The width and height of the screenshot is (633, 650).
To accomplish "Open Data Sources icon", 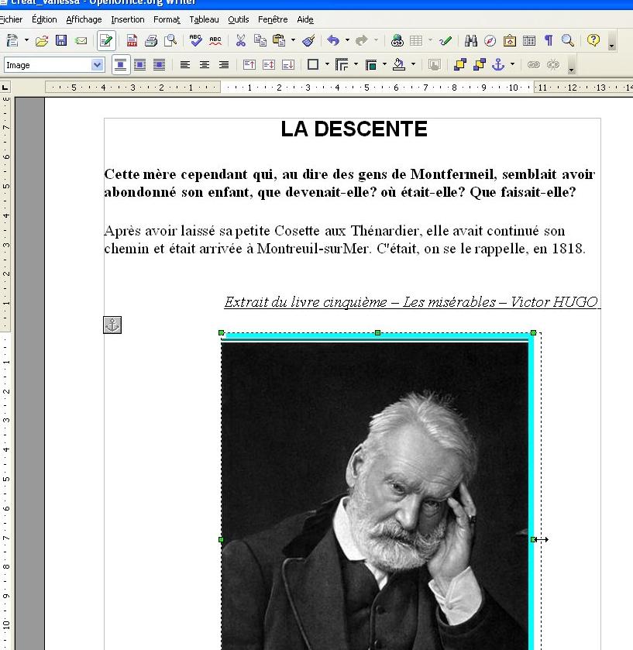I will tap(529, 40).
